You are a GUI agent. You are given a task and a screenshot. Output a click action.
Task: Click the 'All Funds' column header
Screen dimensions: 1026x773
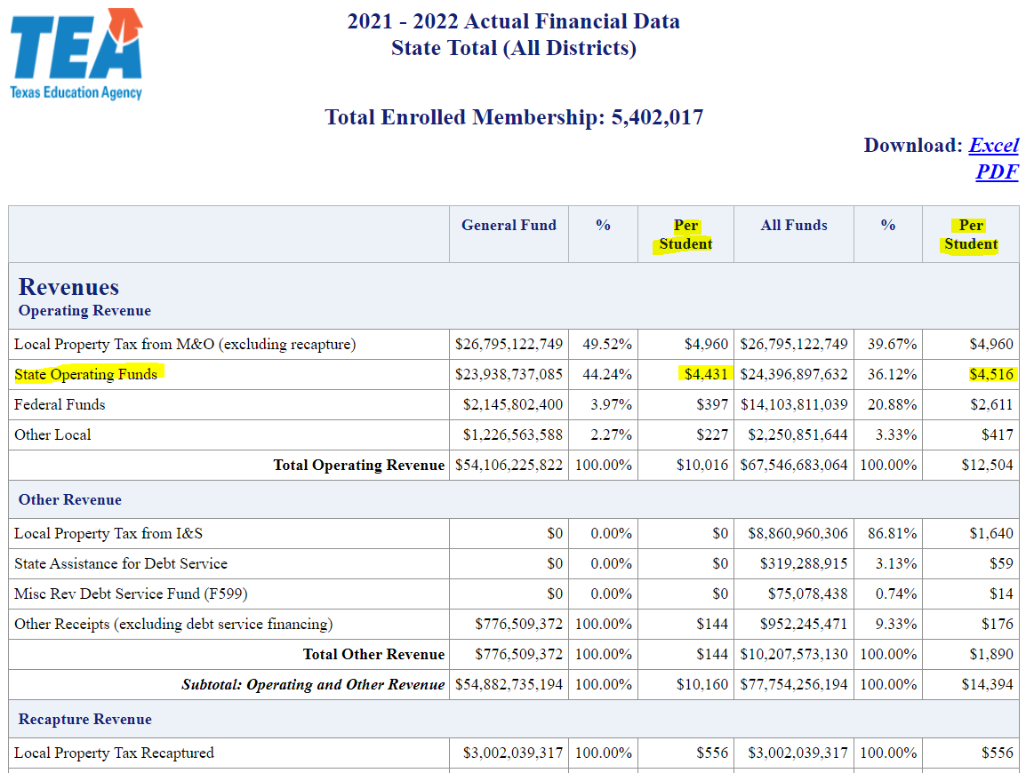pyautogui.click(x=794, y=225)
